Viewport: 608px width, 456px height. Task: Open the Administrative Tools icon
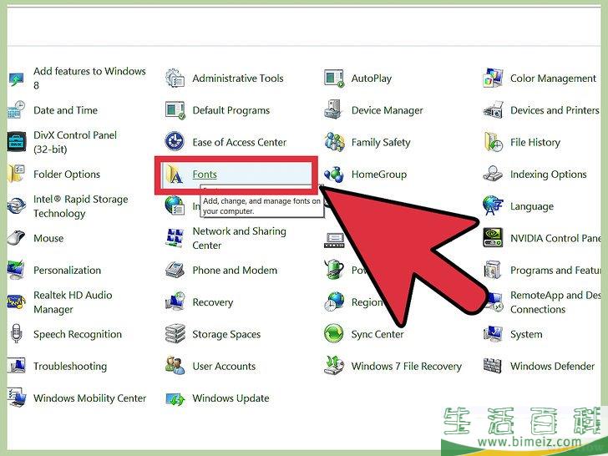[175, 78]
